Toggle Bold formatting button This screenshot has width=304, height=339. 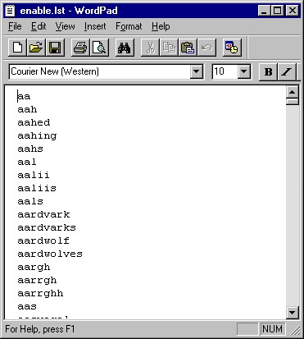click(x=268, y=71)
